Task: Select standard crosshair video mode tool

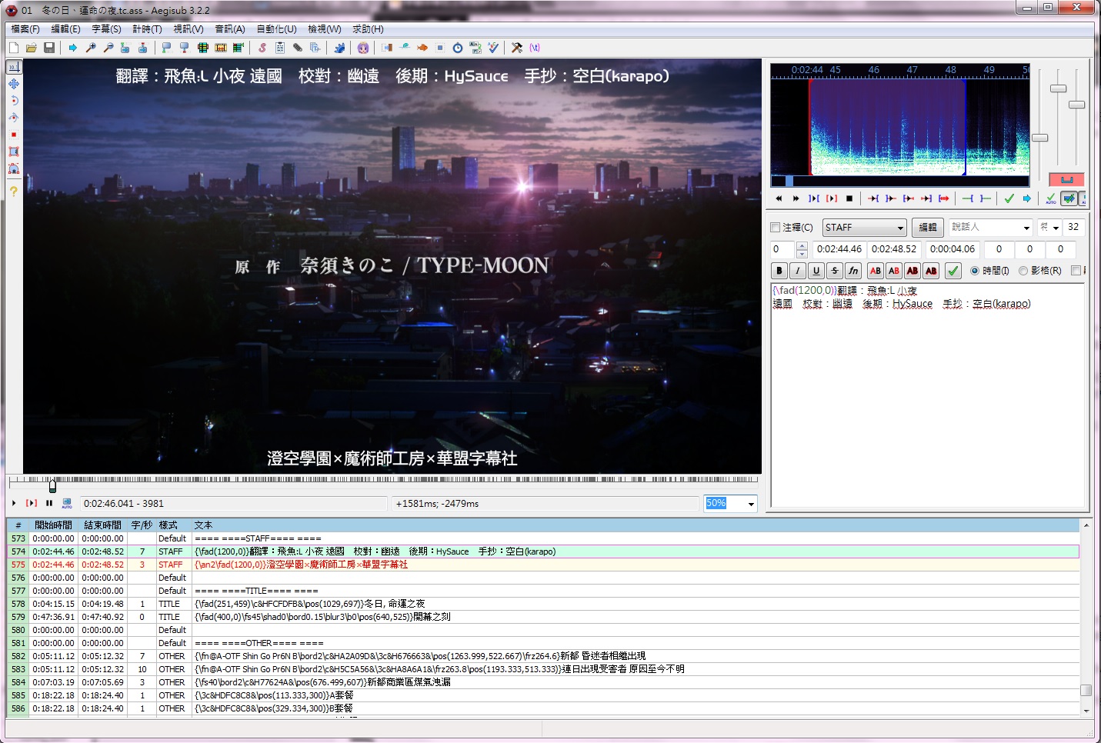Action: (x=14, y=67)
